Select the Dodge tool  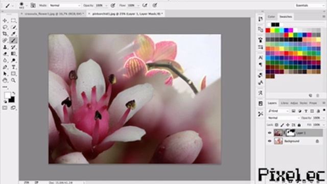(x=13, y=60)
